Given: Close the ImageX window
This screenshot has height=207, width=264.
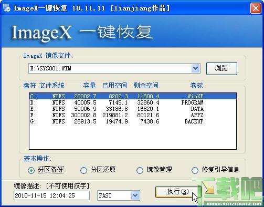Looking at the screenshot, I should [256, 8].
